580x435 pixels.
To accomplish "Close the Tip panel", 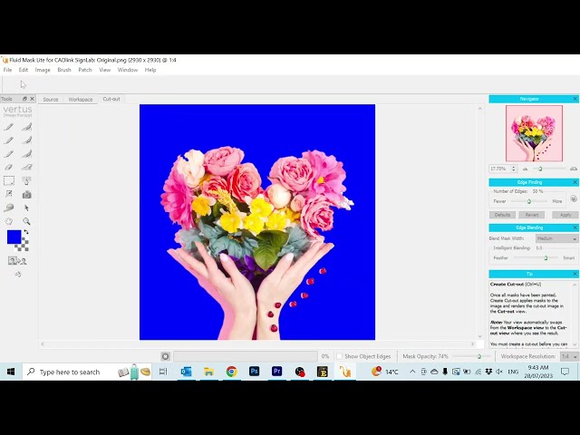I will coord(575,274).
